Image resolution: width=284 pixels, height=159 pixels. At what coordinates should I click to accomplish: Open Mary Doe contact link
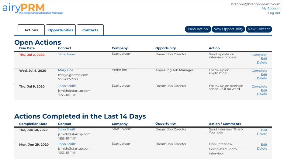66,70
